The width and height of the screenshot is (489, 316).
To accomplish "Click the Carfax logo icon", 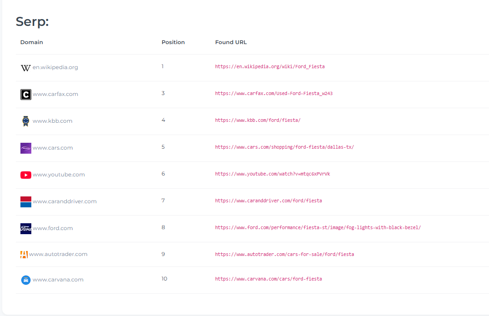I will [25, 94].
